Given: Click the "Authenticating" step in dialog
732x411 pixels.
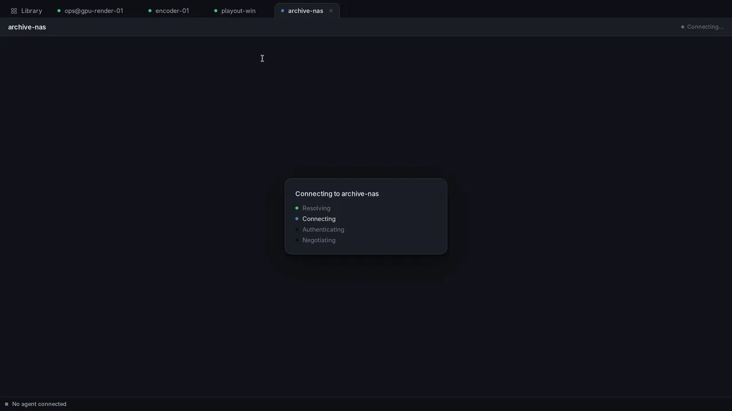Looking at the screenshot, I should click(x=323, y=229).
